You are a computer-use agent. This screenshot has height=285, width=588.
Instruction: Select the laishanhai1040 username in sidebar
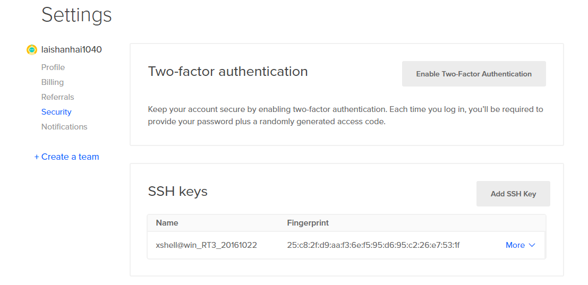(x=71, y=49)
